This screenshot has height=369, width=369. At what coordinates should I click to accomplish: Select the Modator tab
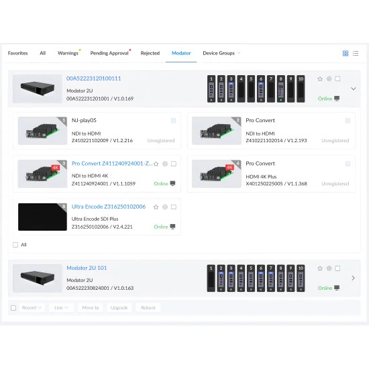pyautogui.click(x=181, y=53)
